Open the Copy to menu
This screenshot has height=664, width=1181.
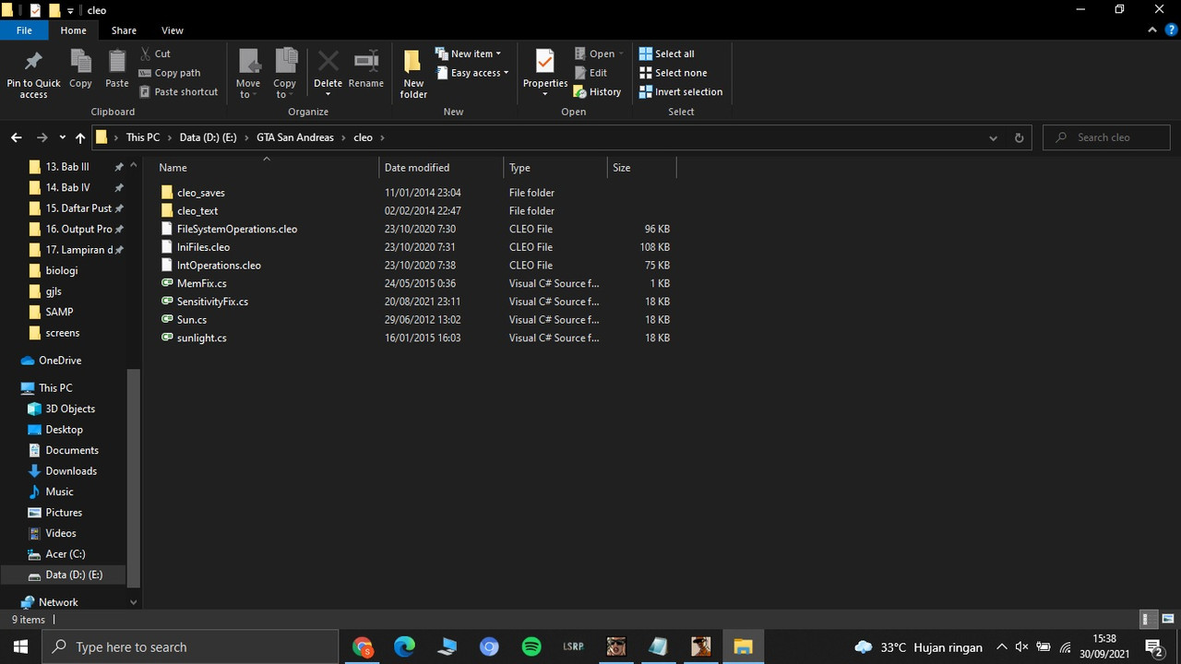284,74
